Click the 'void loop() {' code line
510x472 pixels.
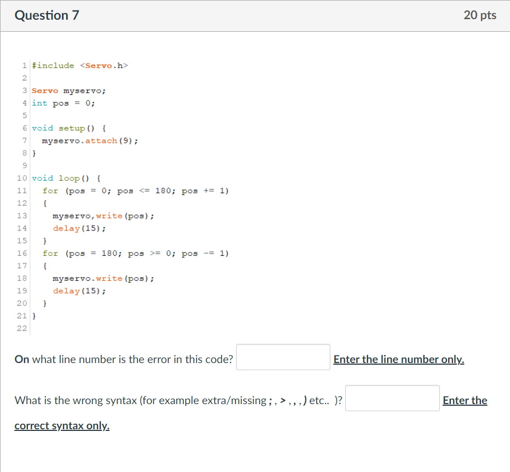click(x=66, y=179)
